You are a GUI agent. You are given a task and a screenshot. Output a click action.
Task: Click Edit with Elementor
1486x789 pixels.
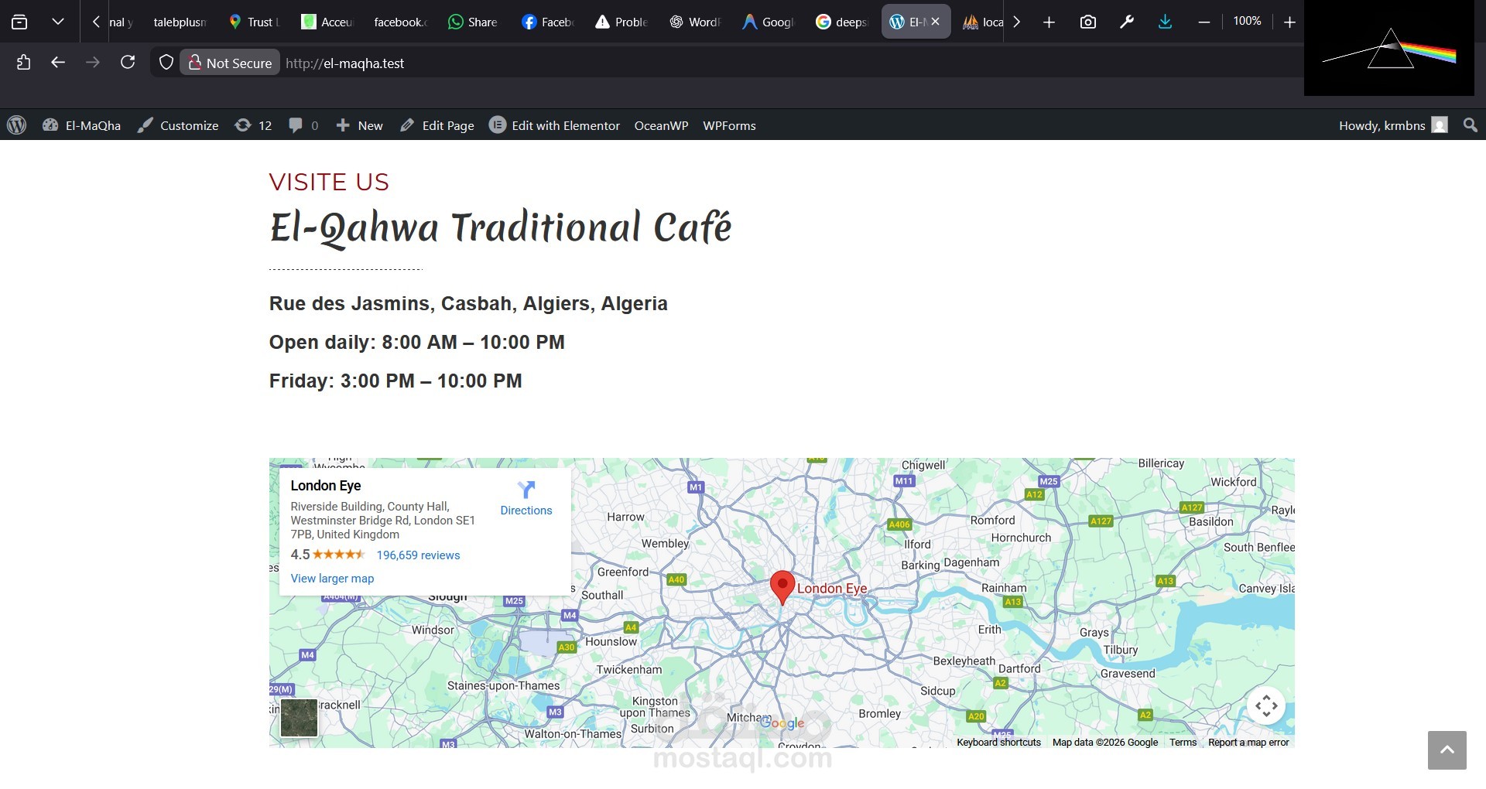tap(555, 125)
